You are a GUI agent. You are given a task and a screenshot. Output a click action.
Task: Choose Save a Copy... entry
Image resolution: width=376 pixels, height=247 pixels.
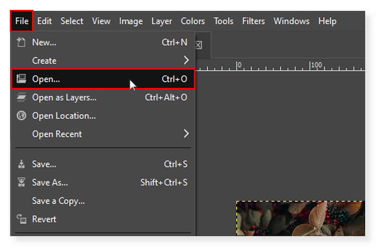[58, 201]
